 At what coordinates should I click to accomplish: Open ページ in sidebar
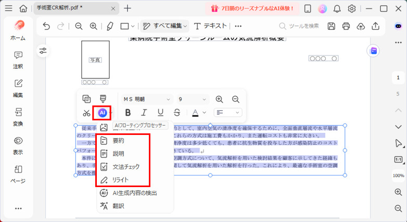click(x=18, y=174)
